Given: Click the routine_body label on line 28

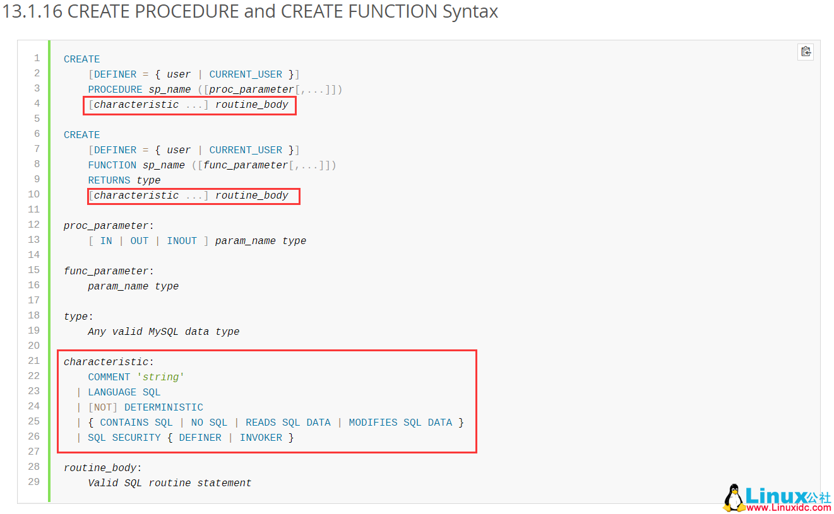Looking at the screenshot, I should point(100,468).
